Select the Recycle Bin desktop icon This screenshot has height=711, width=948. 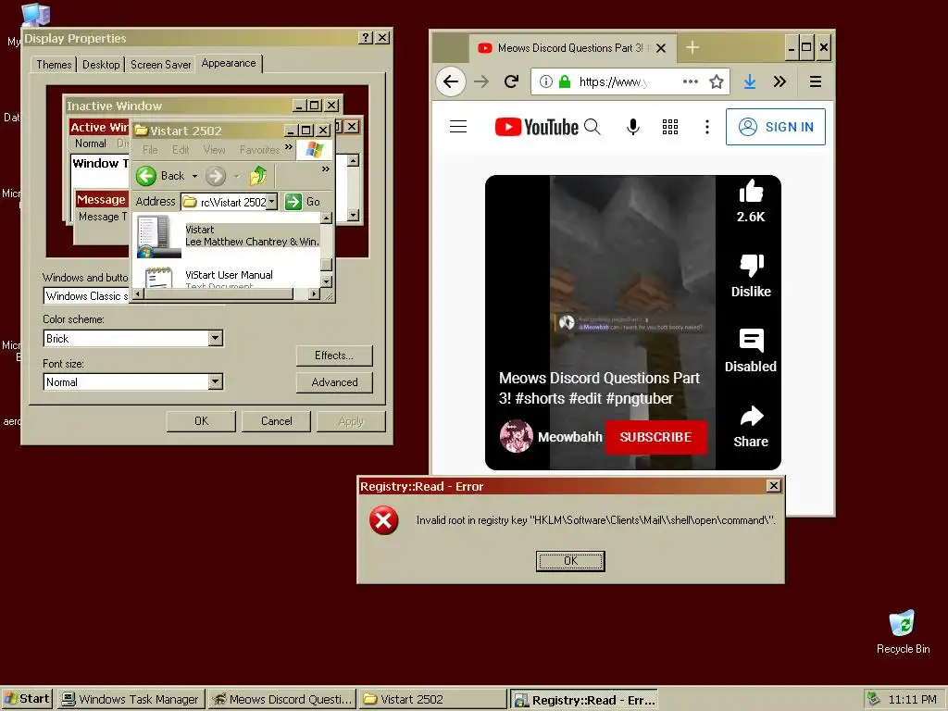pos(903,631)
